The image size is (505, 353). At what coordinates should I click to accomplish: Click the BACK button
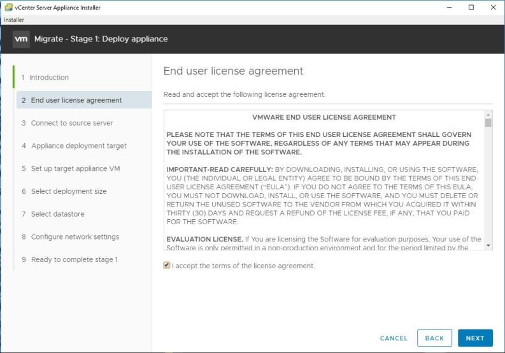434,338
